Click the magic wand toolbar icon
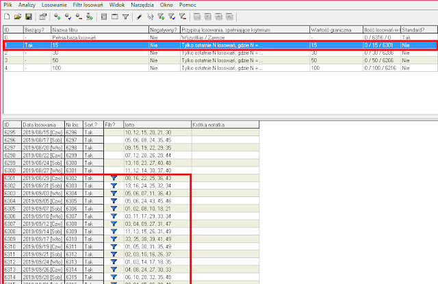438x284 pixels. pyautogui.click(x=139, y=16)
